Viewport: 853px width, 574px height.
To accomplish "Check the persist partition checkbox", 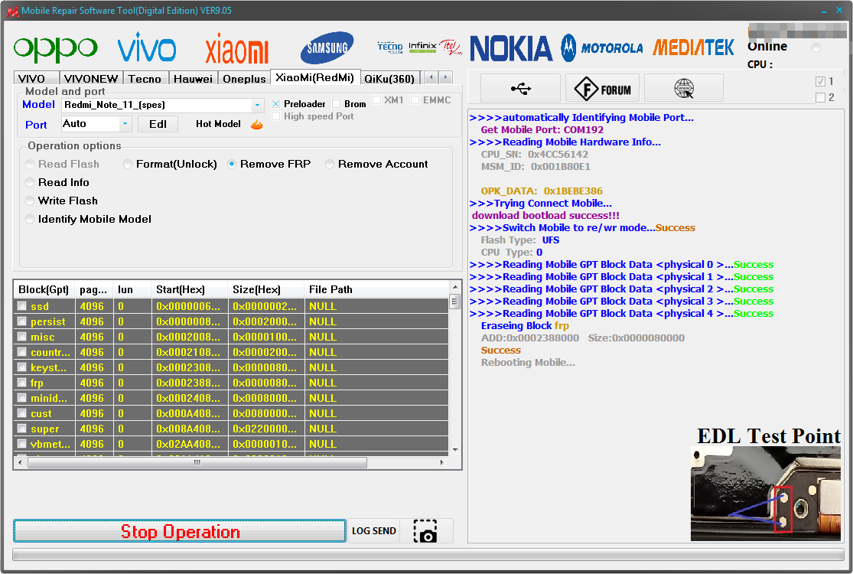I will tap(21, 321).
